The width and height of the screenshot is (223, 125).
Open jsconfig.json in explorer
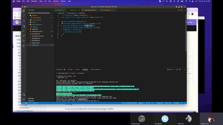[36, 34]
